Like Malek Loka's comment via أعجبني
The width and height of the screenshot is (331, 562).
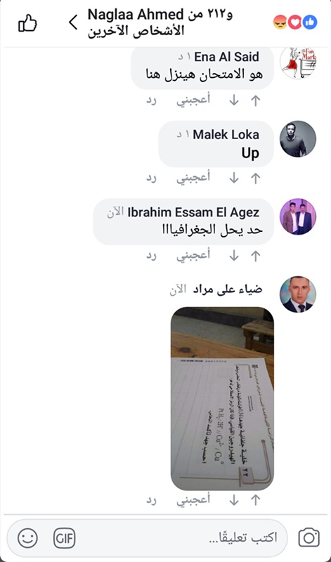[193, 178]
